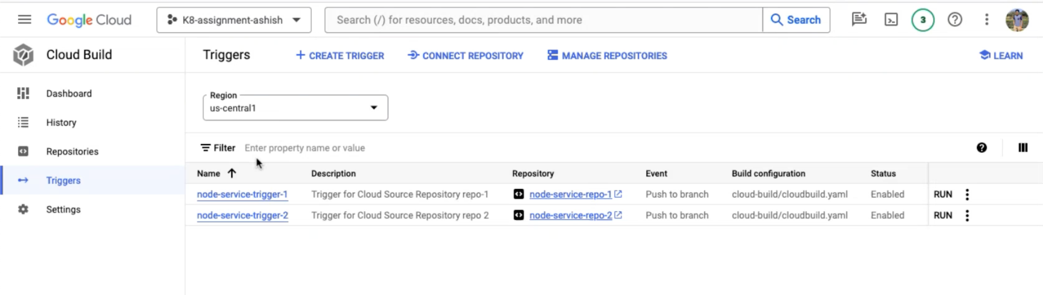
Task: Click Create Trigger button
Action: coord(340,56)
